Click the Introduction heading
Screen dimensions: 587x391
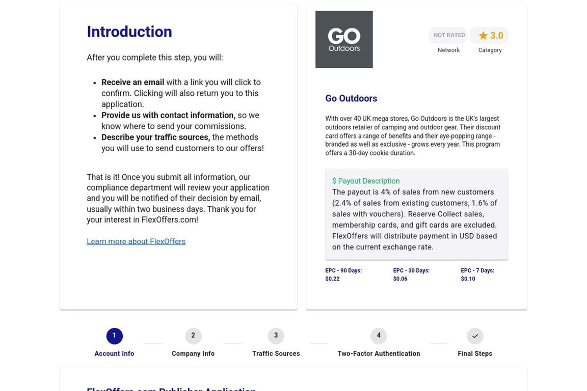(129, 32)
